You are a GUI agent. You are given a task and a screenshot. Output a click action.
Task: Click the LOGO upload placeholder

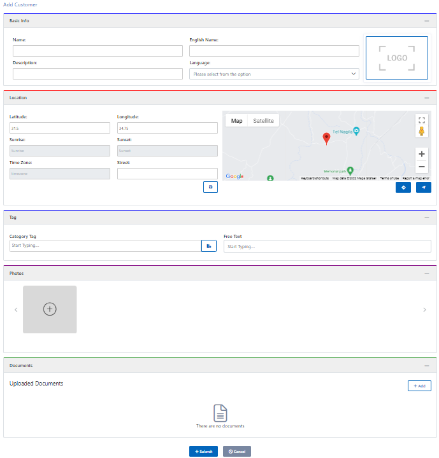[x=396, y=58]
